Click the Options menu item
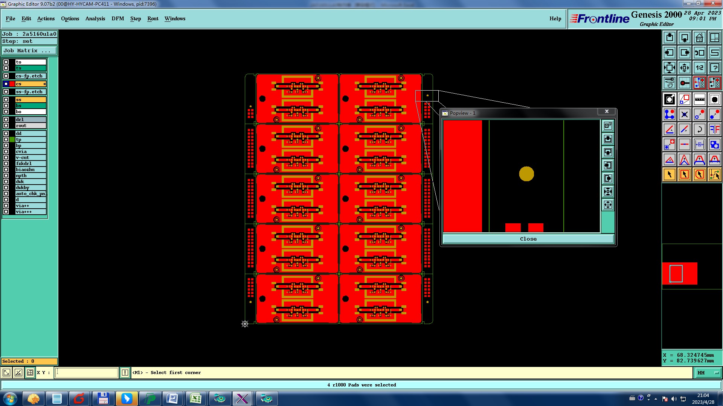Viewport: 723px width, 406px height. pos(70,18)
